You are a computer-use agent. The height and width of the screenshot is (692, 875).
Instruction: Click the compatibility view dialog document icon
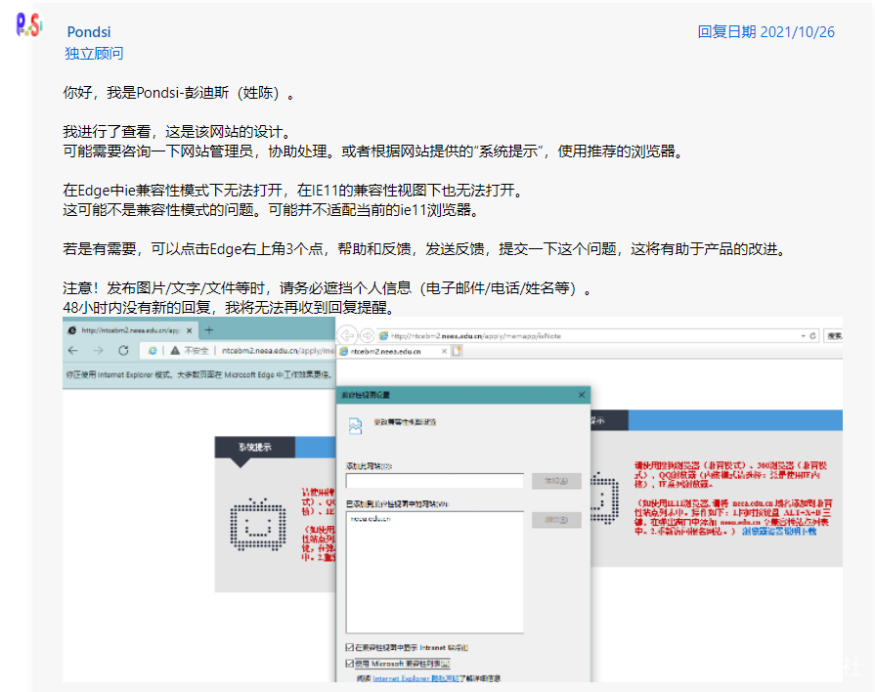(x=356, y=426)
